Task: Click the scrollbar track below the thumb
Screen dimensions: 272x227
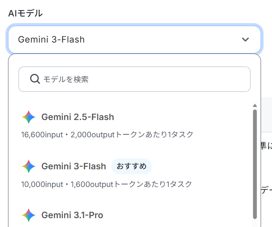Action: 255,223
